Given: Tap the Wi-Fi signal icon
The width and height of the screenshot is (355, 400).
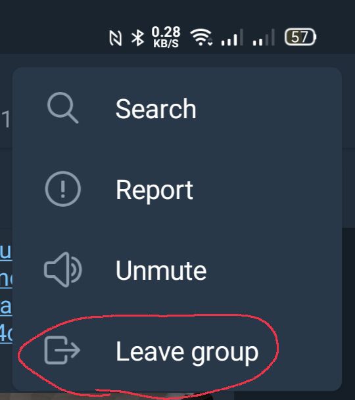Looking at the screenshot, I should click(x=202, y=37).
